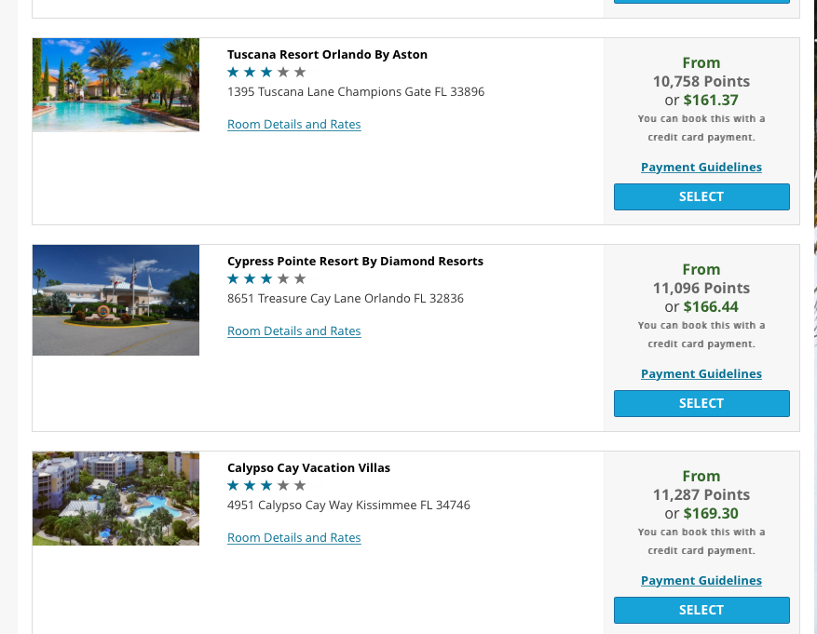Select the Cypress Pointe Resort hotel
817x634 pixels.
click(x=701, y=403)
